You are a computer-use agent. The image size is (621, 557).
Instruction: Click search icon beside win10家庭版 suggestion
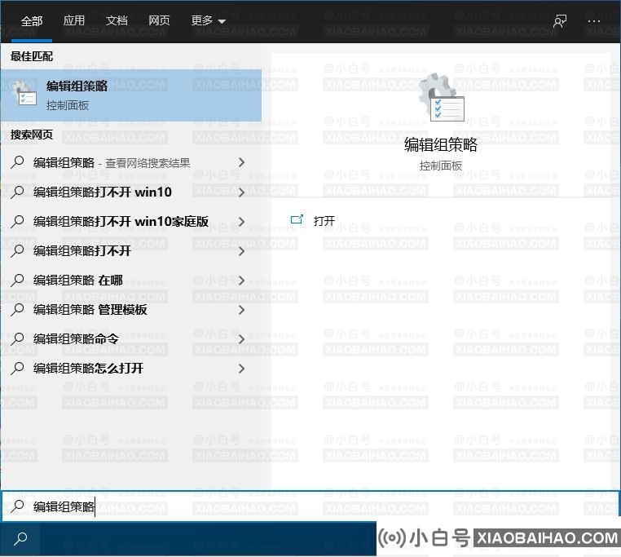coord(17,221)
